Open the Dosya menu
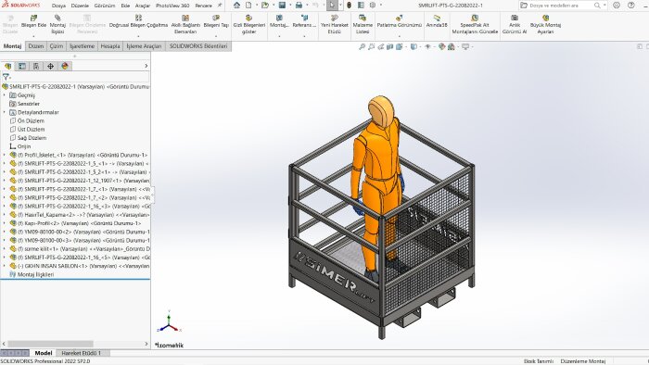Image resolution: width=649 pixels, height=365 pixels. coord(58,6)
